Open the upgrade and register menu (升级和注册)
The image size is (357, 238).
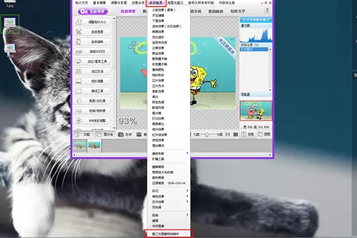[227, 3]
